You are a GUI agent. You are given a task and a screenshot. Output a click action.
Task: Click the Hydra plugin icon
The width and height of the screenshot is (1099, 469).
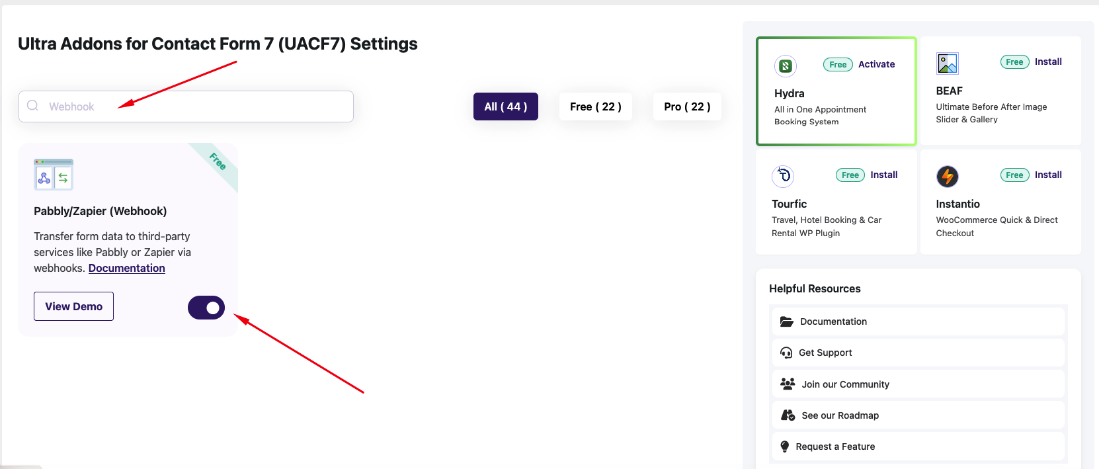pyautogui.click(x=785, y=65)
